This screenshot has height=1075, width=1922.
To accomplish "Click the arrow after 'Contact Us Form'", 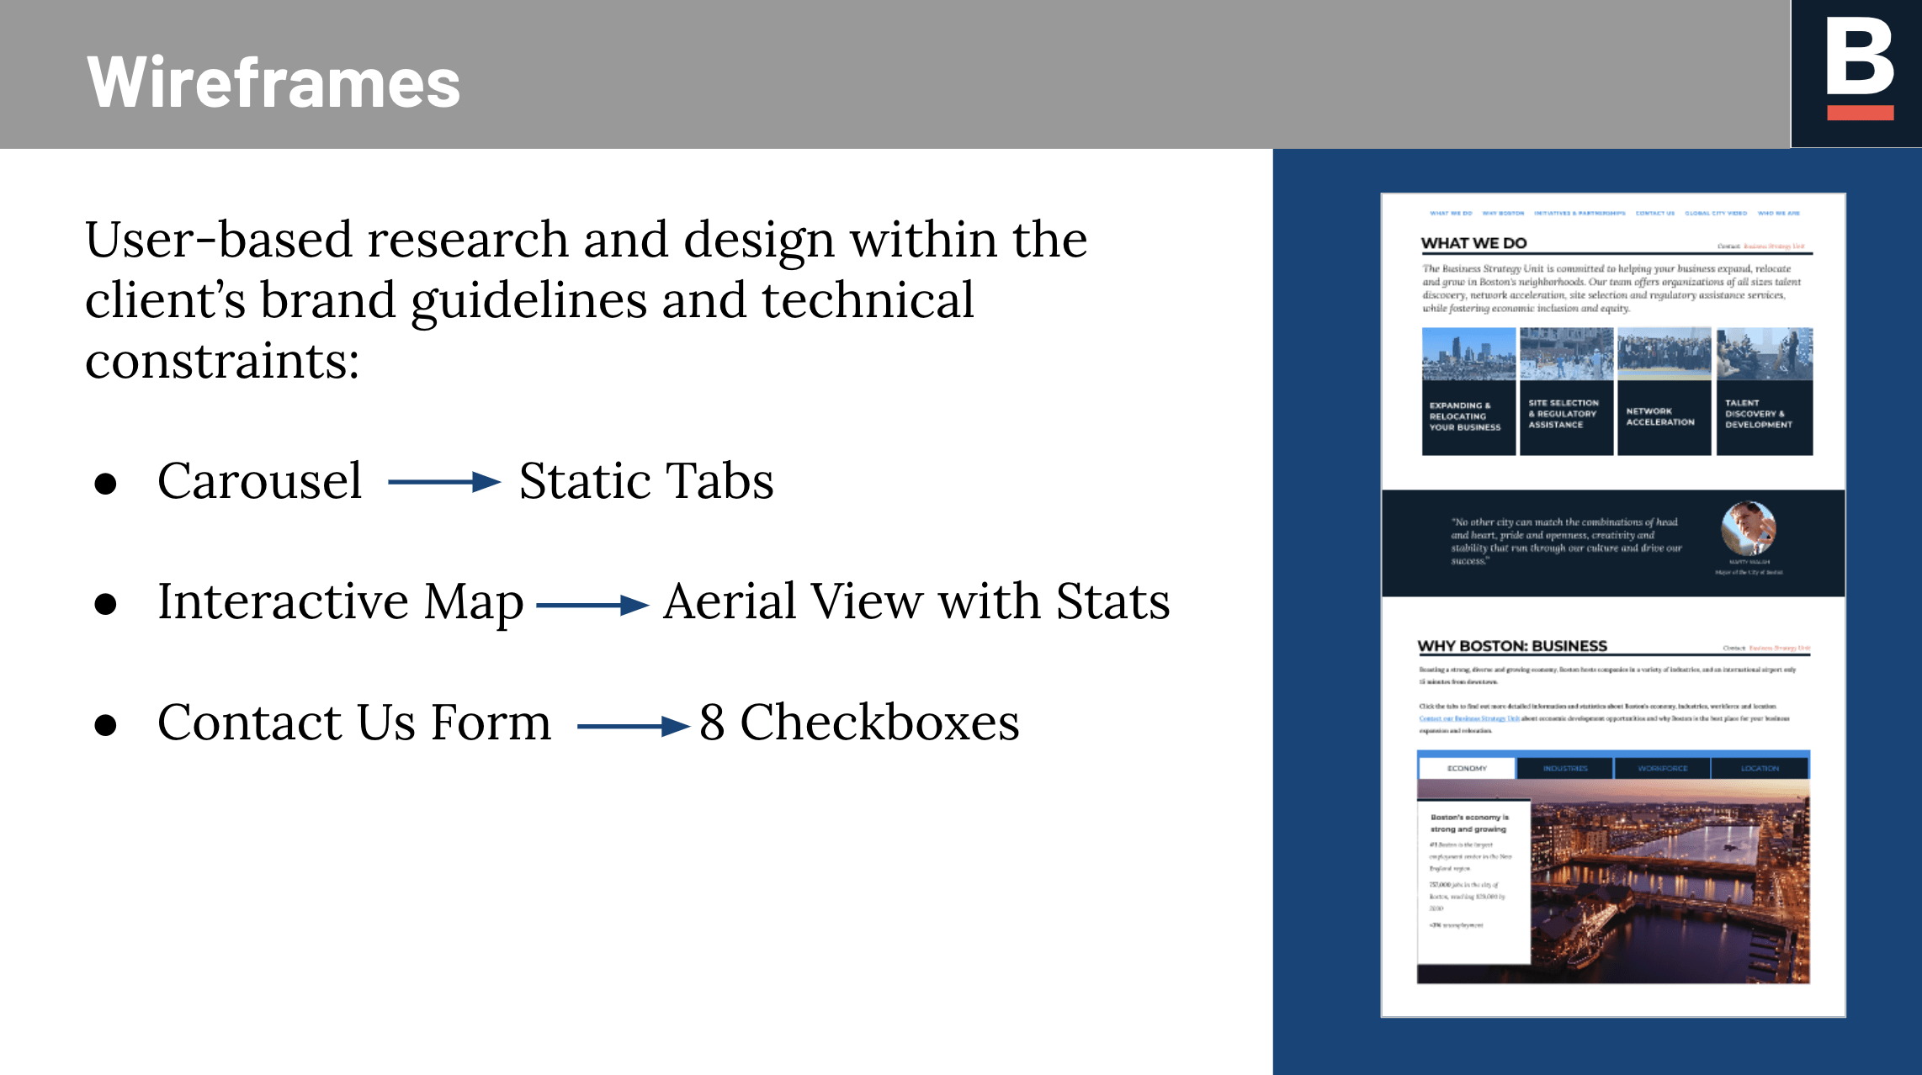I will [x=633, y=726].
